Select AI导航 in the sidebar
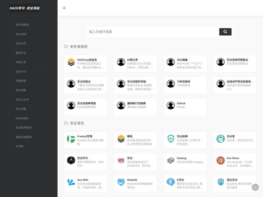This screenshot has height=197, width=263. [19, 146]
